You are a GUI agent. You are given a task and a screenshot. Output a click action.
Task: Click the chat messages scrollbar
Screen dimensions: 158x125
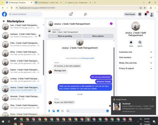pyautogui.click(x=114, y=72)
